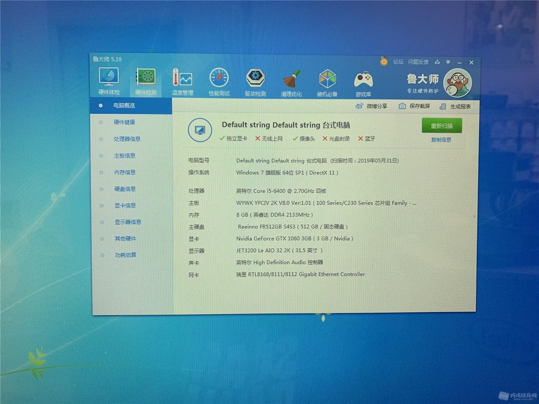Click the Reeinno FR512GB disk value

pyautogui.click(x=292, y=227)
